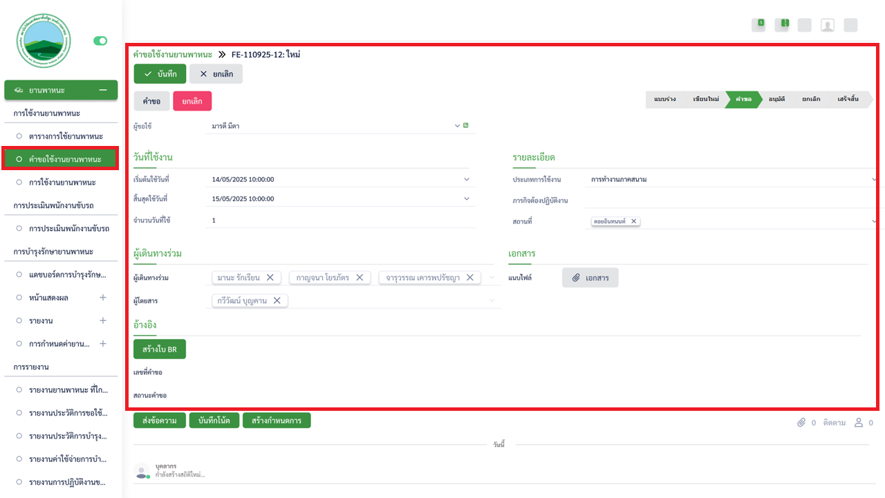Remove กวีวัฒน์ บุญคาน passenger tag X
885x498 pixels.
click(277, 300)
